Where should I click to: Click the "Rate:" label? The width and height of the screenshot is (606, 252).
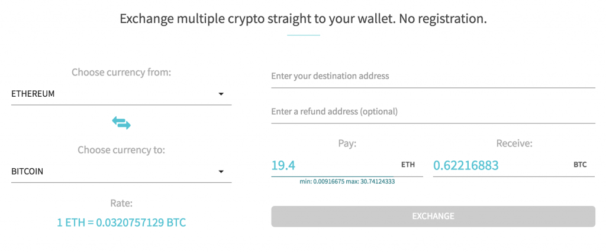coord(121,204)
